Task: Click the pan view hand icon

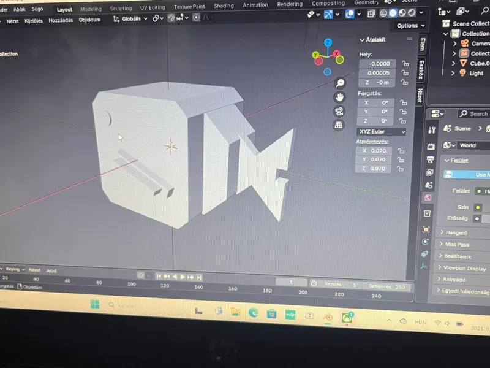Action: [x=339, y=98]
